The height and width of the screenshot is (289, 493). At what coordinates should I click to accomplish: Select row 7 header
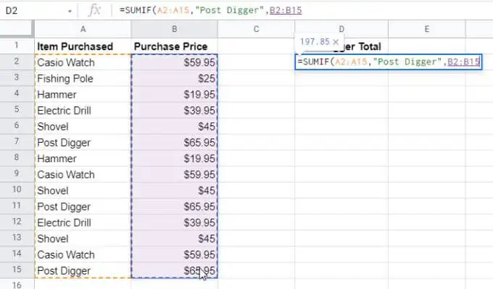(x=17, y=141)
